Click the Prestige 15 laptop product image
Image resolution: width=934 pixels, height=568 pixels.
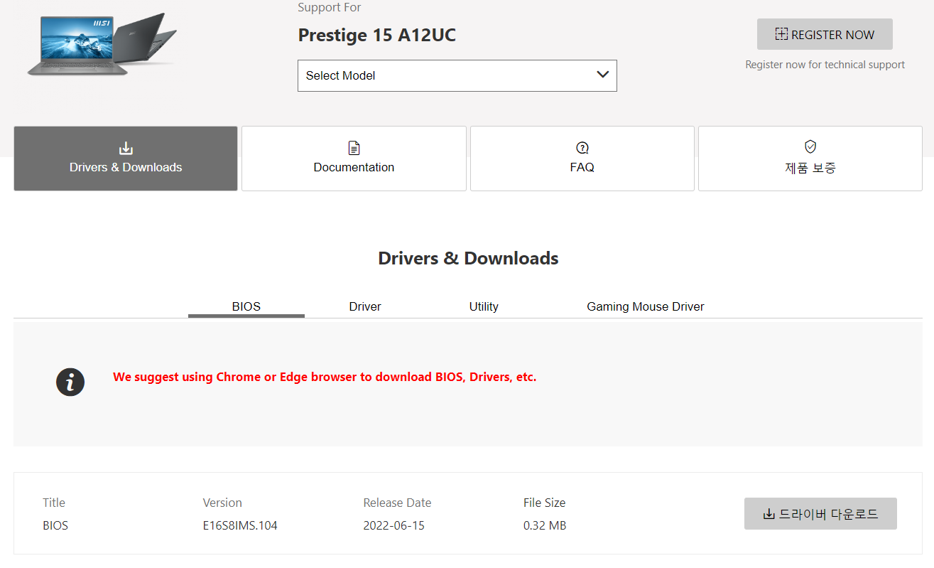tap(102, 43)
